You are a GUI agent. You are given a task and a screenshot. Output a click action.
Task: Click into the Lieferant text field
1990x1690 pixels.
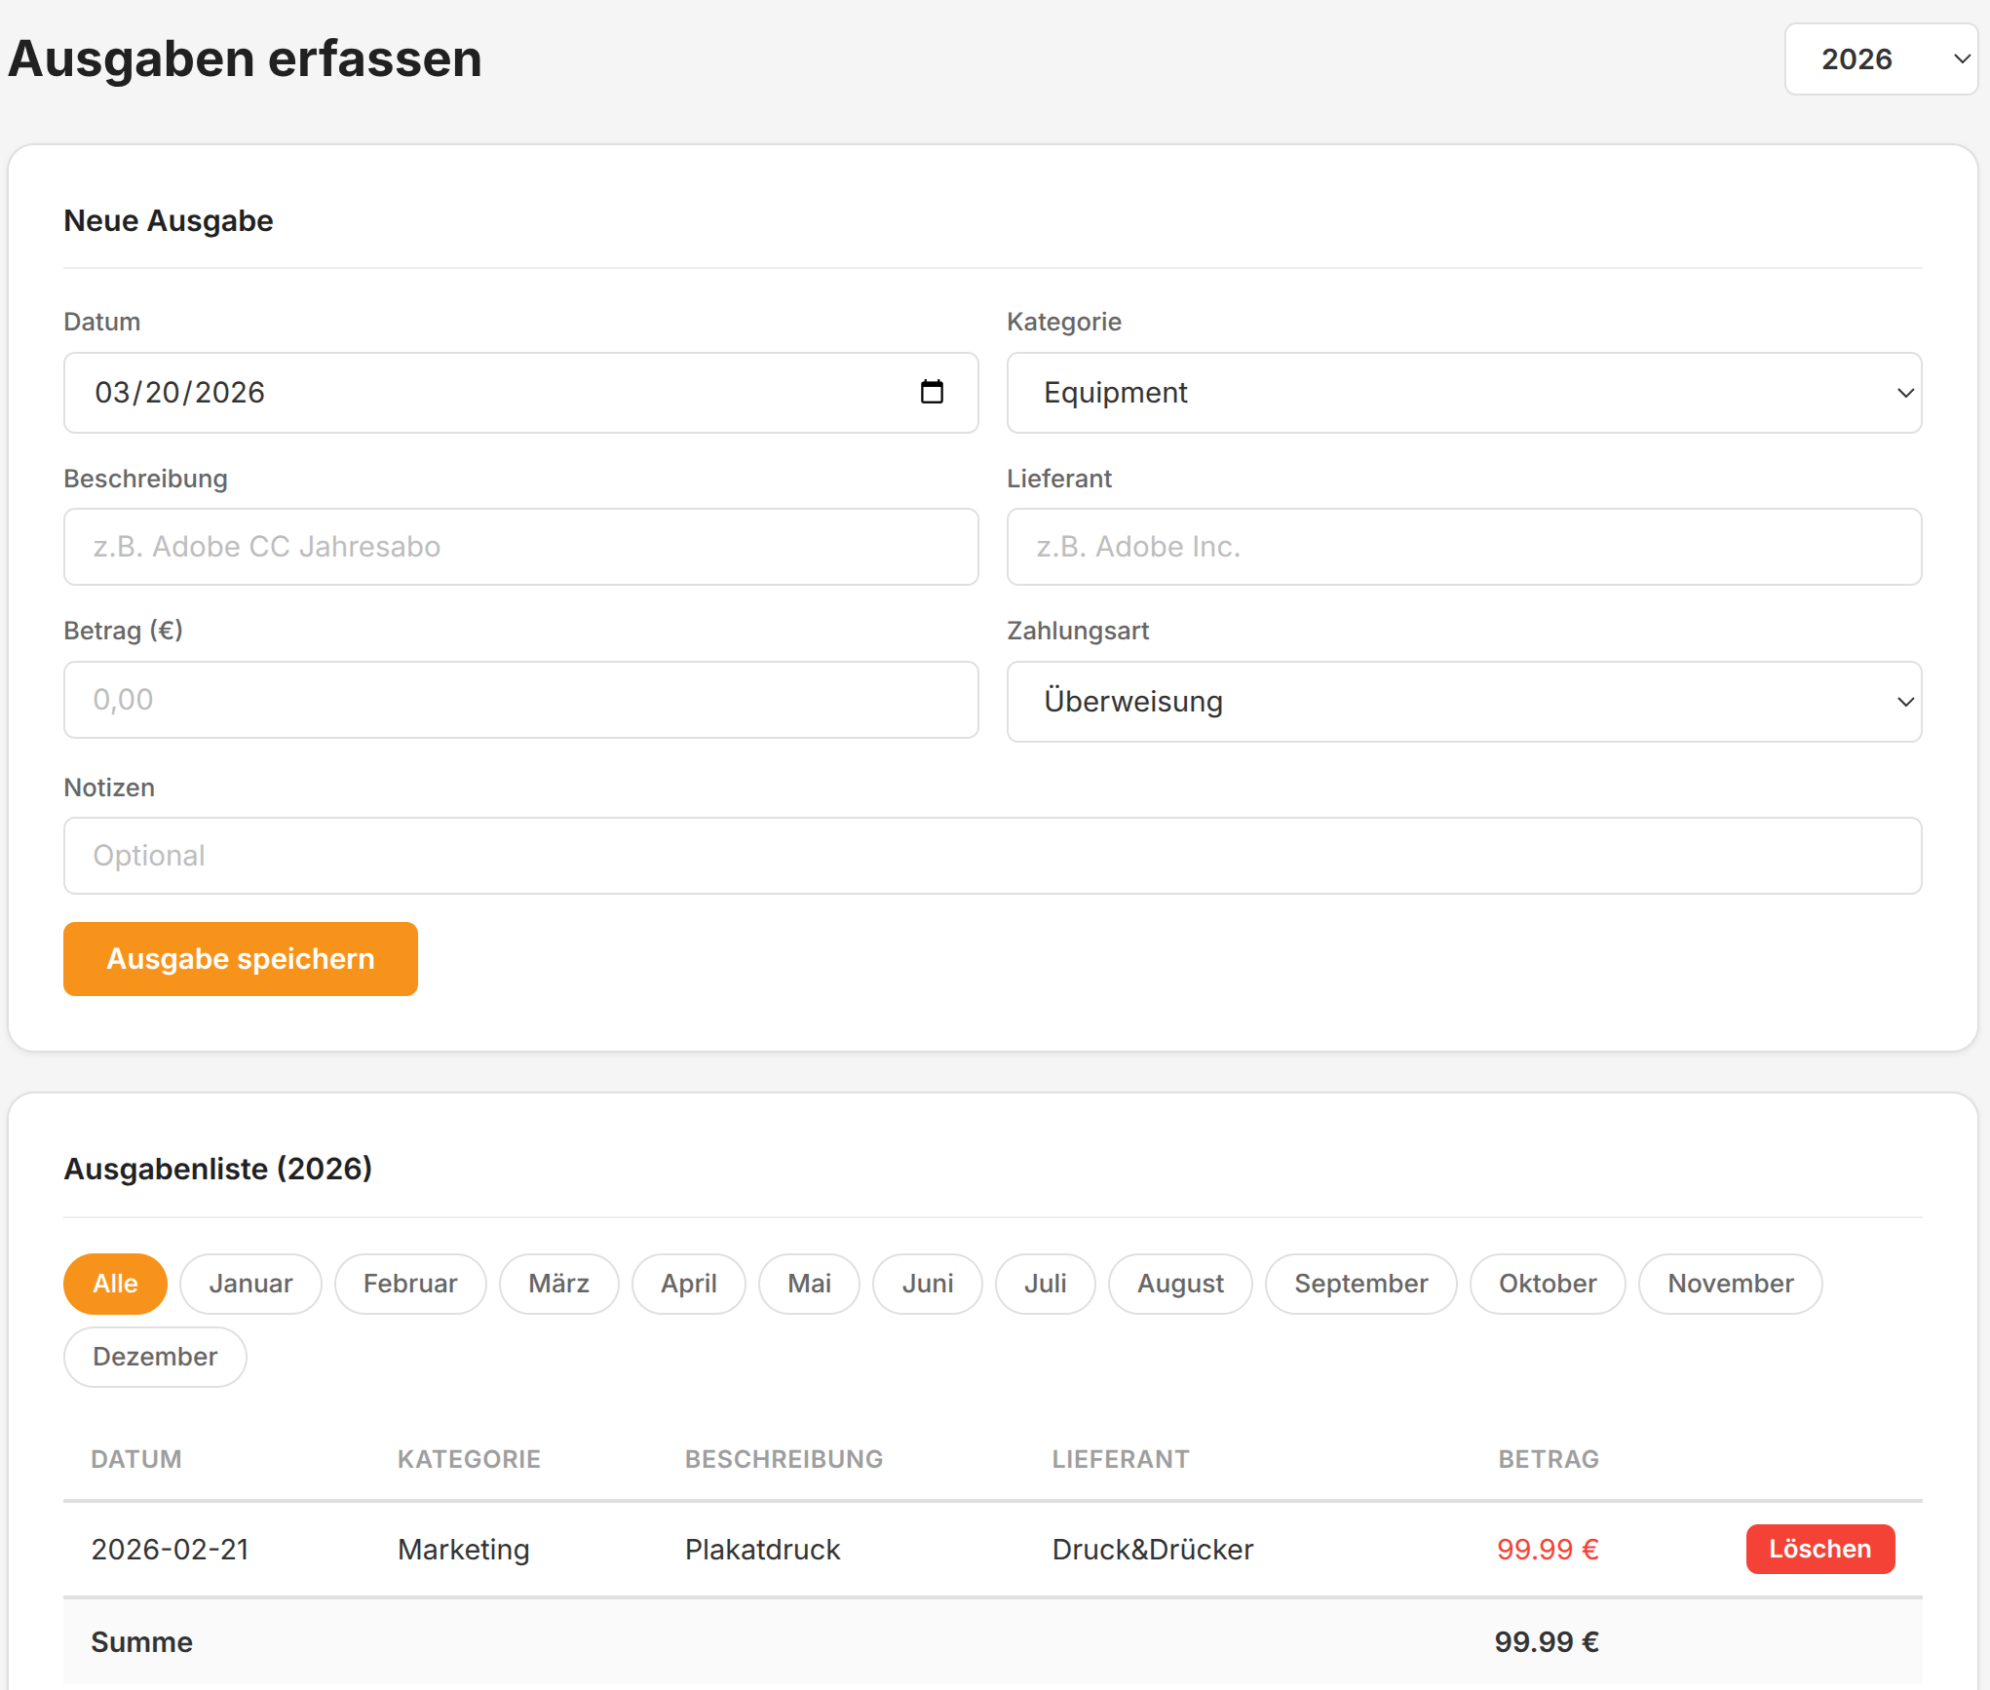[x=1463, y=547]
